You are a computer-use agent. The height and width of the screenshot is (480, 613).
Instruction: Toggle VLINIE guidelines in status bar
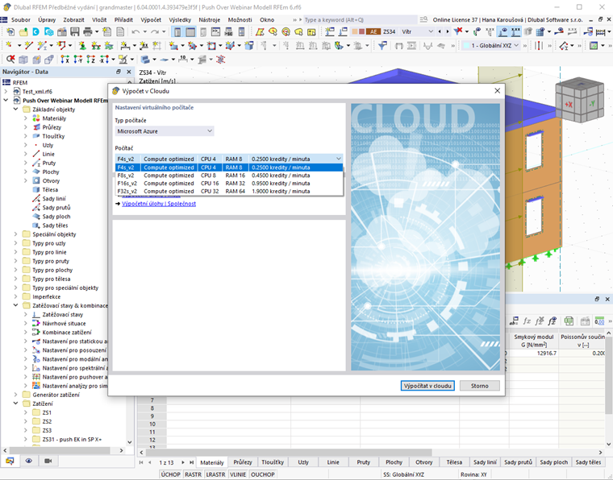click(238, 474)
